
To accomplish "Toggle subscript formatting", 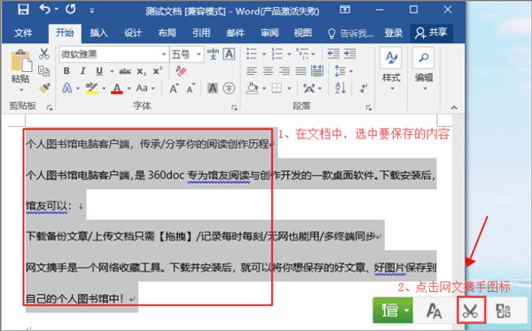I will click(x=141, y=71).
